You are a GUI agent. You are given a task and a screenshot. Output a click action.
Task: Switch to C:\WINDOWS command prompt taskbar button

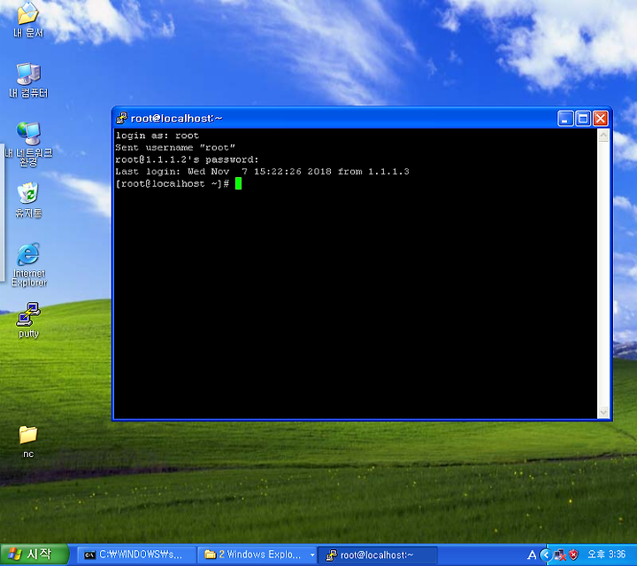(136, 554)
